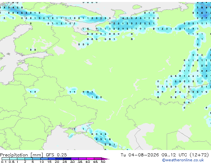Click the 0.1–0.5 mm palest legend swatch
This screenshot has width=211, height=163.
6,159
